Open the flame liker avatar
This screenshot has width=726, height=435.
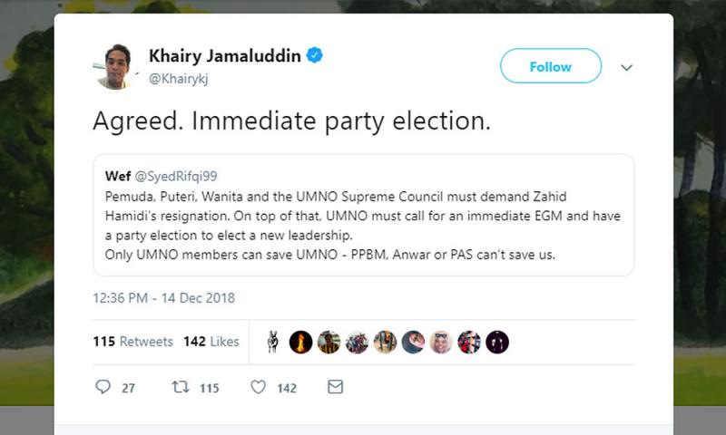coord(300,342)
